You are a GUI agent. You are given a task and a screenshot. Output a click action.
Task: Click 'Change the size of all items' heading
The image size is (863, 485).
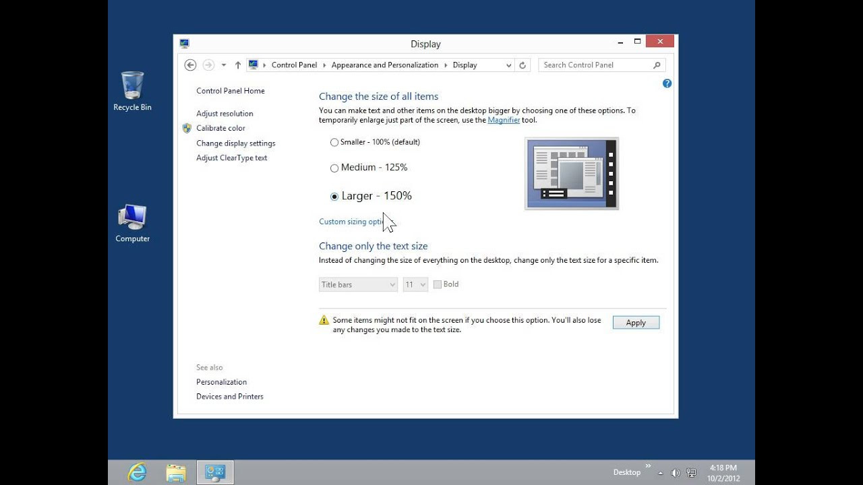pos(379,96)
